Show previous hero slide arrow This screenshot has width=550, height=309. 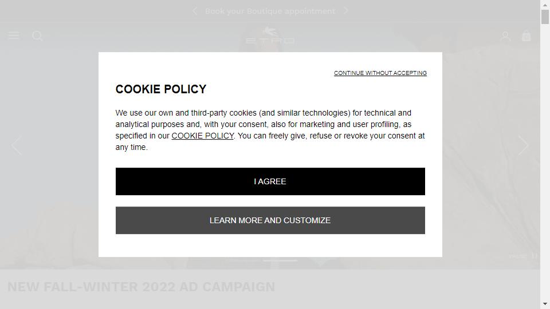pyautogui.click(x=16, y=145)
